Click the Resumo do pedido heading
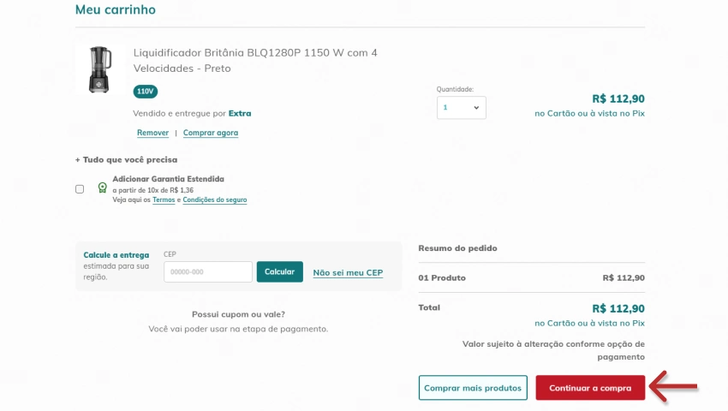Viewport: 728px width, 411px height. click(x=457, y=248)
